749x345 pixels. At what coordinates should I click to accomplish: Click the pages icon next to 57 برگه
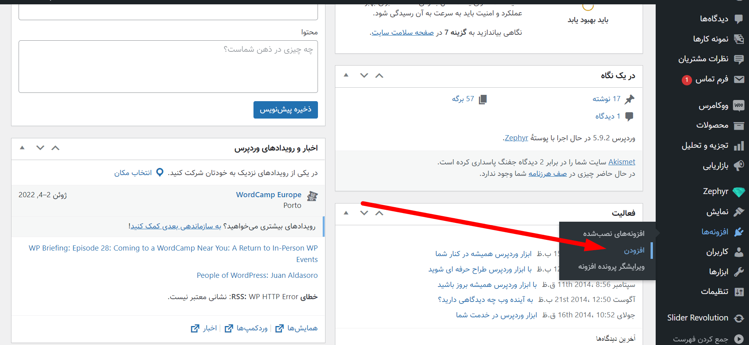[482, 99]
